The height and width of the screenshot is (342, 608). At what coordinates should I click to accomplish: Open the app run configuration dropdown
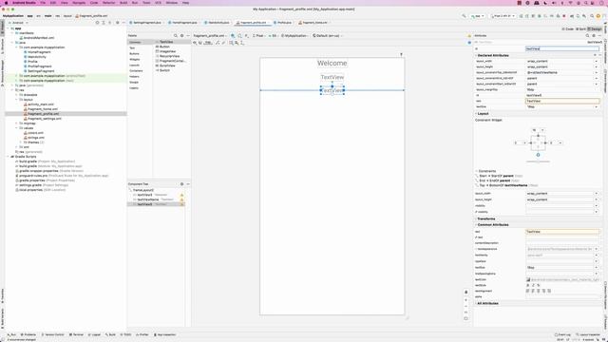point(478,16)
